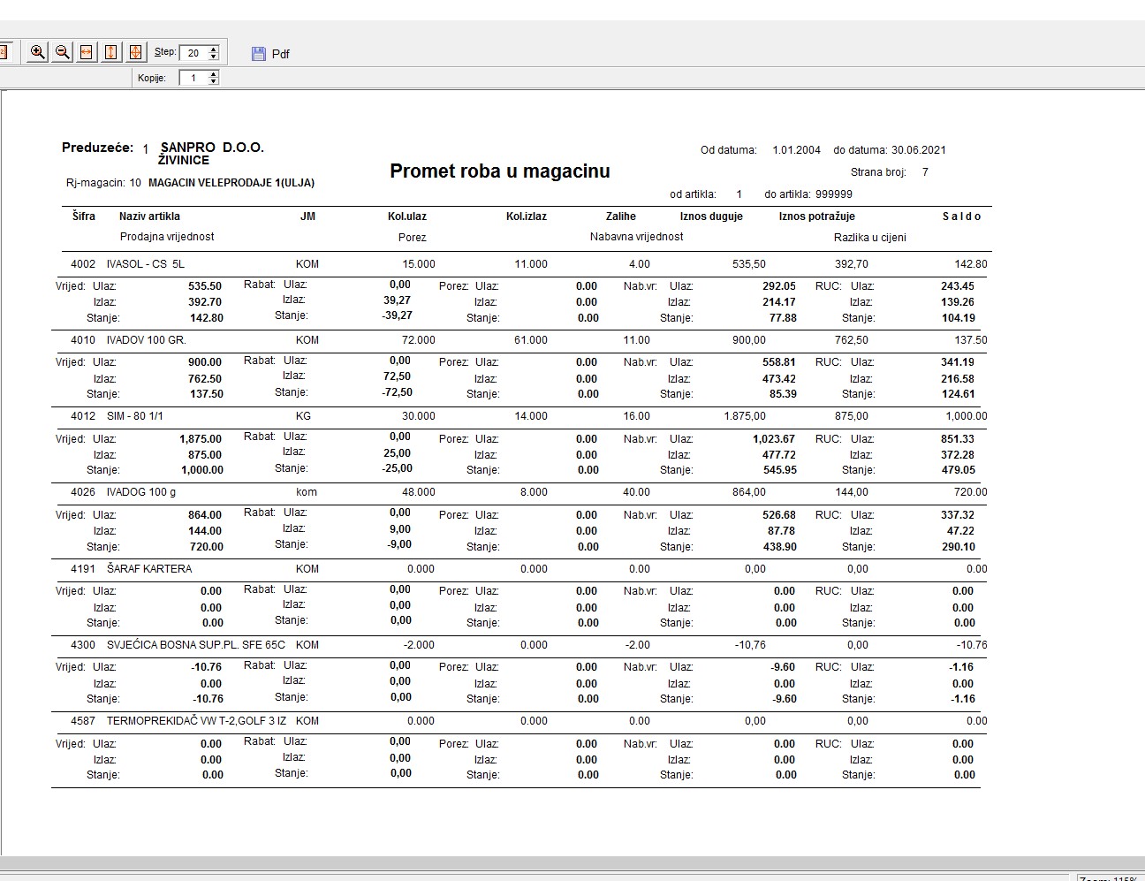The height and width of the screenshot is (881, 1145).
Task: Click the zoom in magnifier icon
Action: pos(37,52)
